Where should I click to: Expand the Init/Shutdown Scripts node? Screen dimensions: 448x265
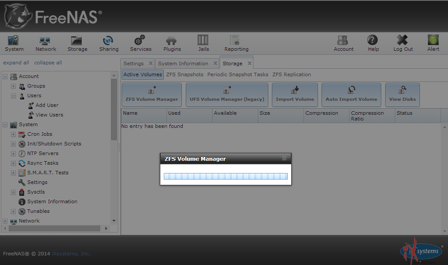pos(14,144)
